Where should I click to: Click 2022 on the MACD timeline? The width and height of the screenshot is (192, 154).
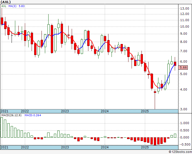tap(25, 147)
